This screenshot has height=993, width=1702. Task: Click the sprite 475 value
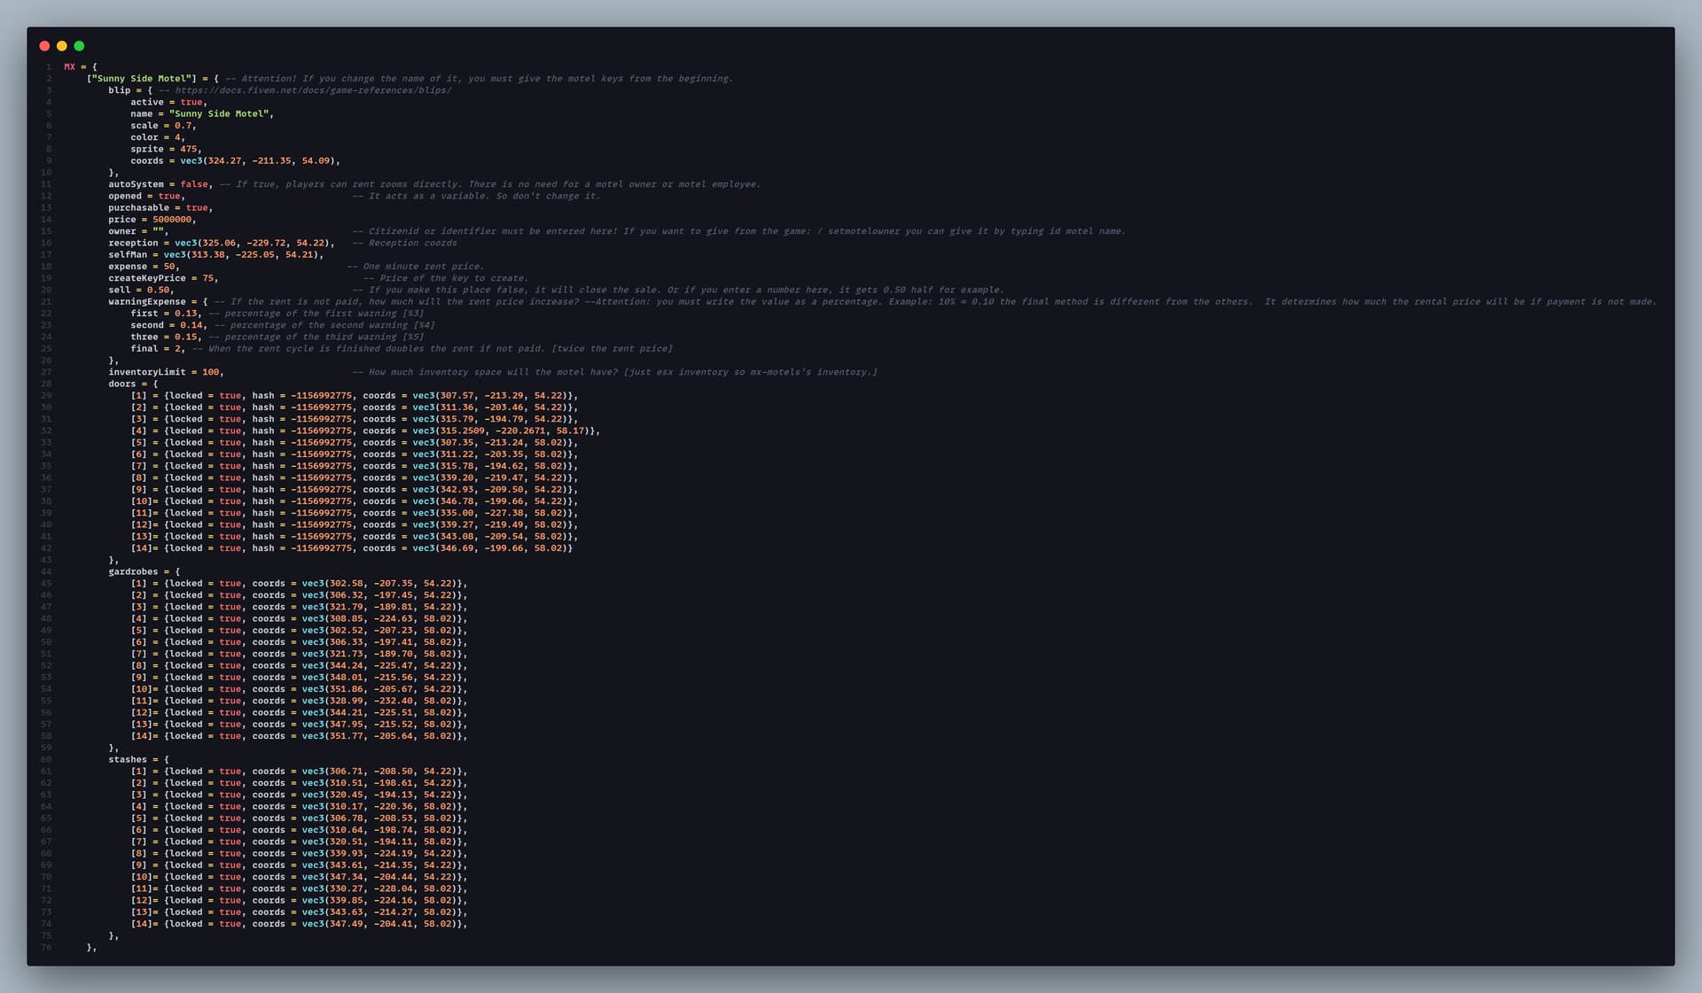pyautogui.click(x=189, y=149)
